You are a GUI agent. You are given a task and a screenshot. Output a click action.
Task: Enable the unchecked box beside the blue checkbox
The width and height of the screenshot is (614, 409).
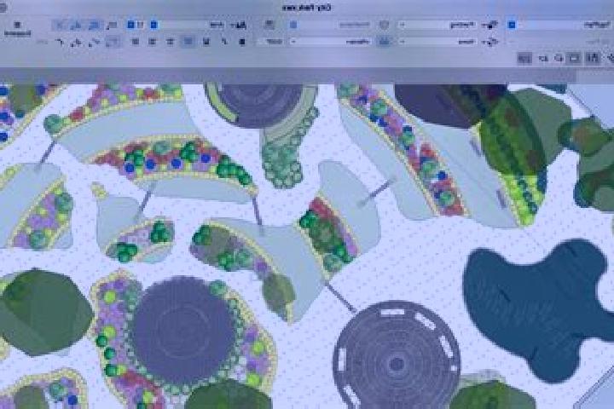click(141, 25)
